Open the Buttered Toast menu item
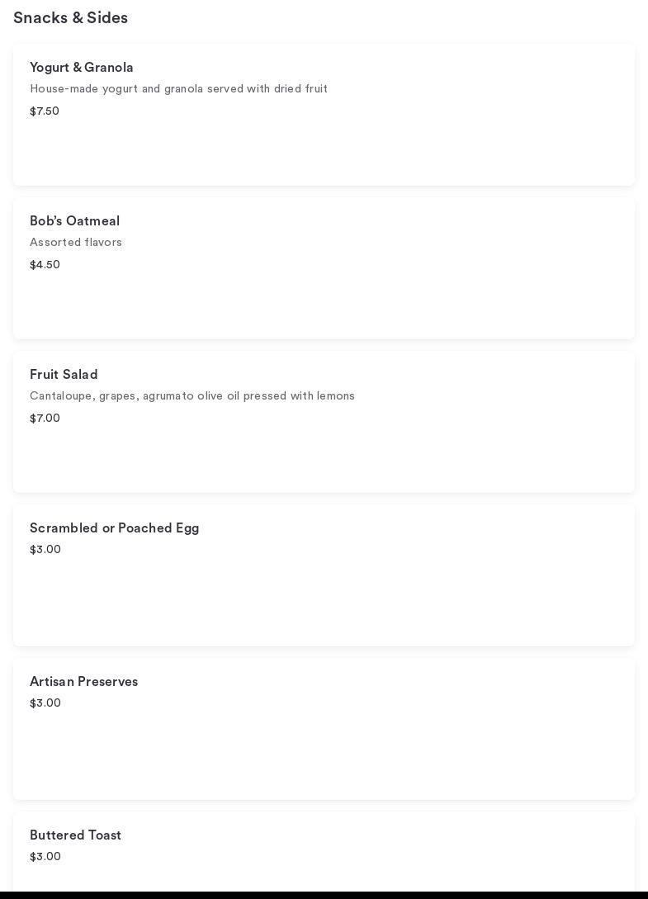Viewport: 648px width, 899px height. point(75,835)
